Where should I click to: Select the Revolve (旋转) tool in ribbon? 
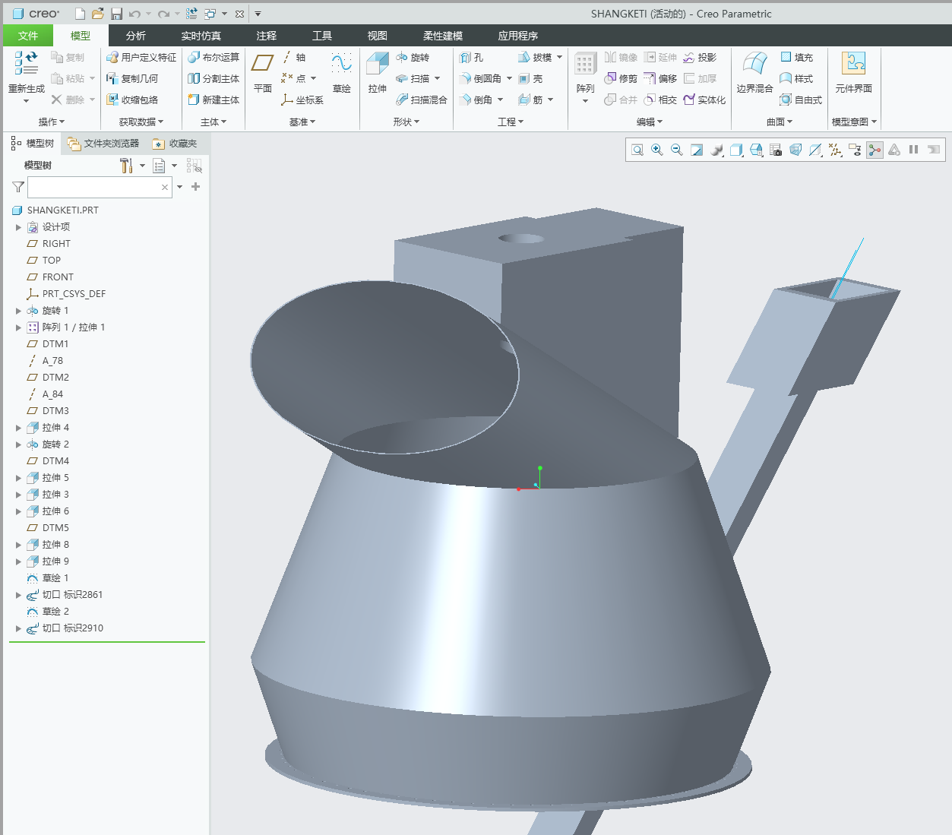(413, 58)
